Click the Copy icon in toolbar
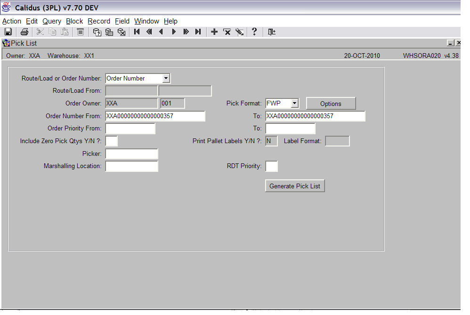Image resolution: width=470 pixels, height=315 pixels. [52, 32]
